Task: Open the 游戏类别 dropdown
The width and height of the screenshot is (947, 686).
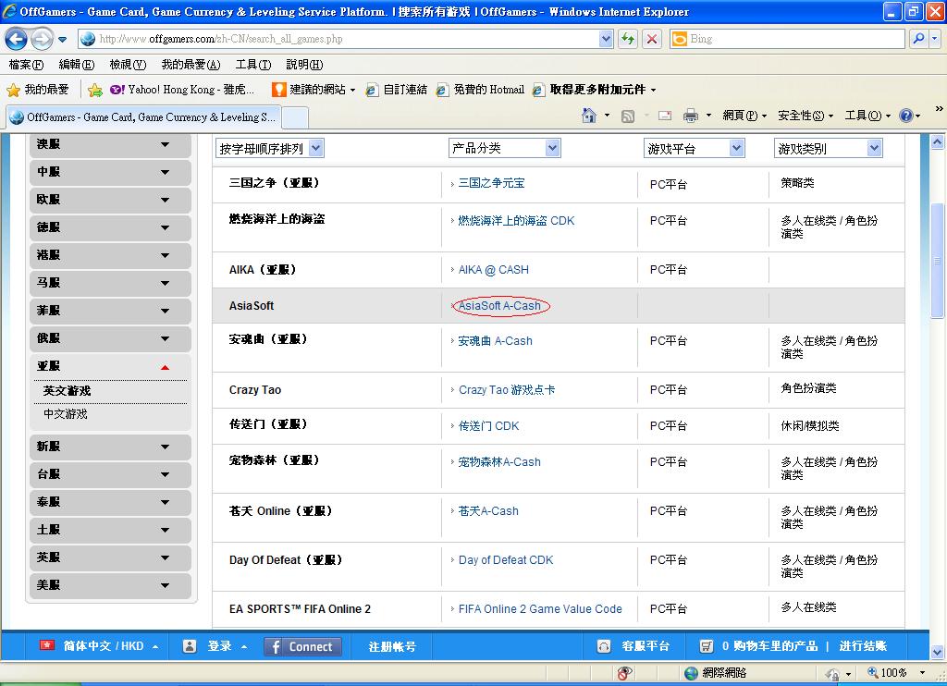Action: tap(828, 149)
